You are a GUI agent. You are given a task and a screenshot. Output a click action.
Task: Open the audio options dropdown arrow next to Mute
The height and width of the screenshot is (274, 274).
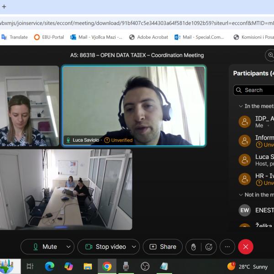pos(68,247)
